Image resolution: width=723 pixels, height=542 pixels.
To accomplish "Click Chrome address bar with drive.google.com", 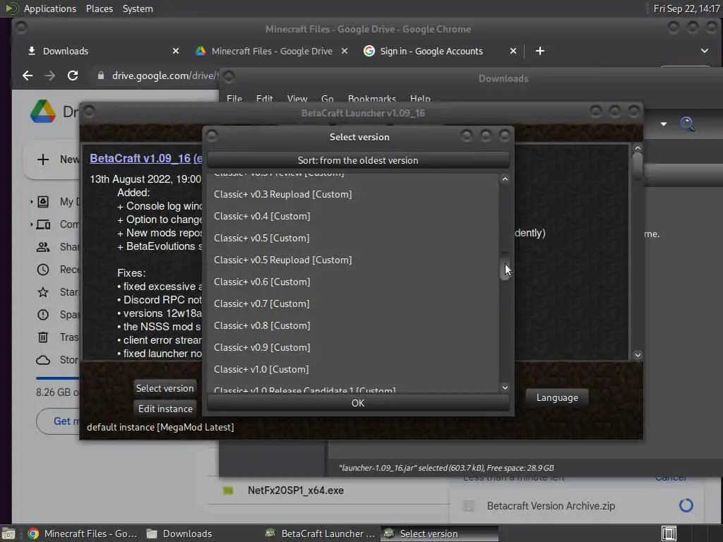I will (x=165, y=76).
